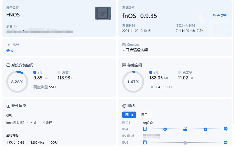Screen dimensions: 234x151
Task: Click the IPv6 NAS device icon
Action: 145,142
